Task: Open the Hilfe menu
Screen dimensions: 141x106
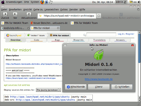Action: point(82,10)
